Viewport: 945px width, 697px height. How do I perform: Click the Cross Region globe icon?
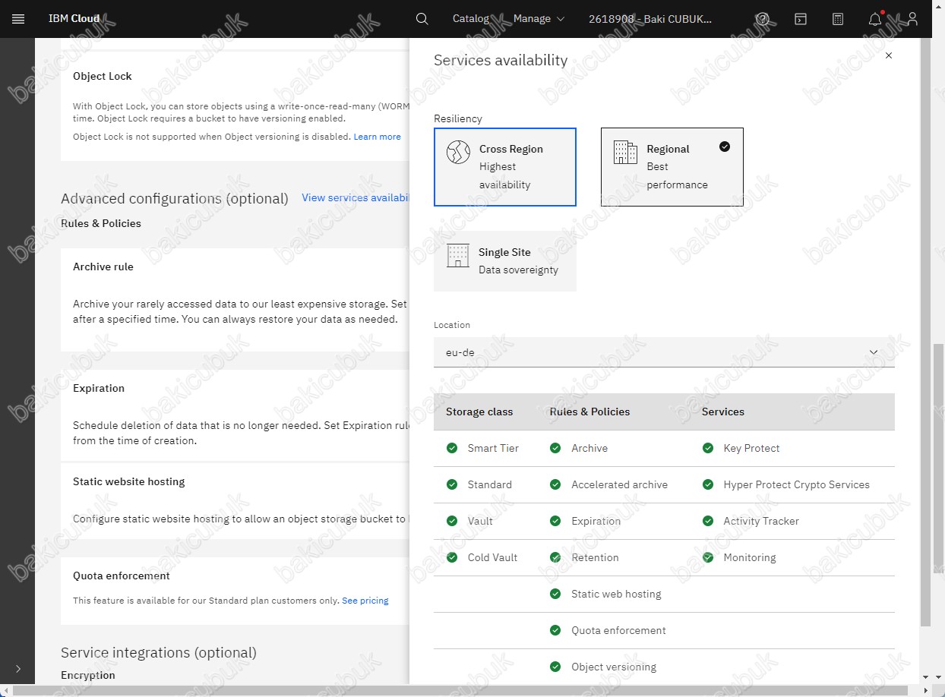[x=458, y=152]
